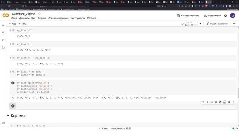This screenshot has height=134, width=239.
Task: Open the Colab home logo
Action: coord(6,15)
